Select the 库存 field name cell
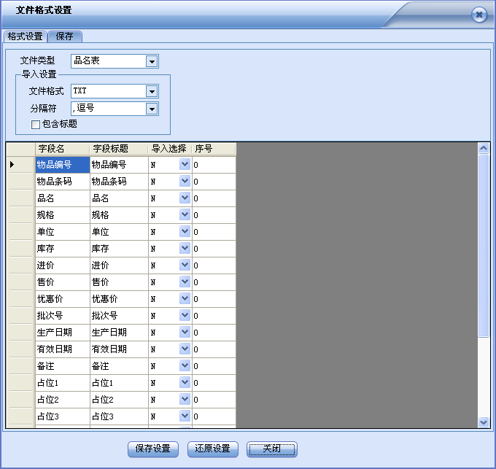The width and height of the screenshot is (496, 469). pyautogui.click(x=63, y=249)
